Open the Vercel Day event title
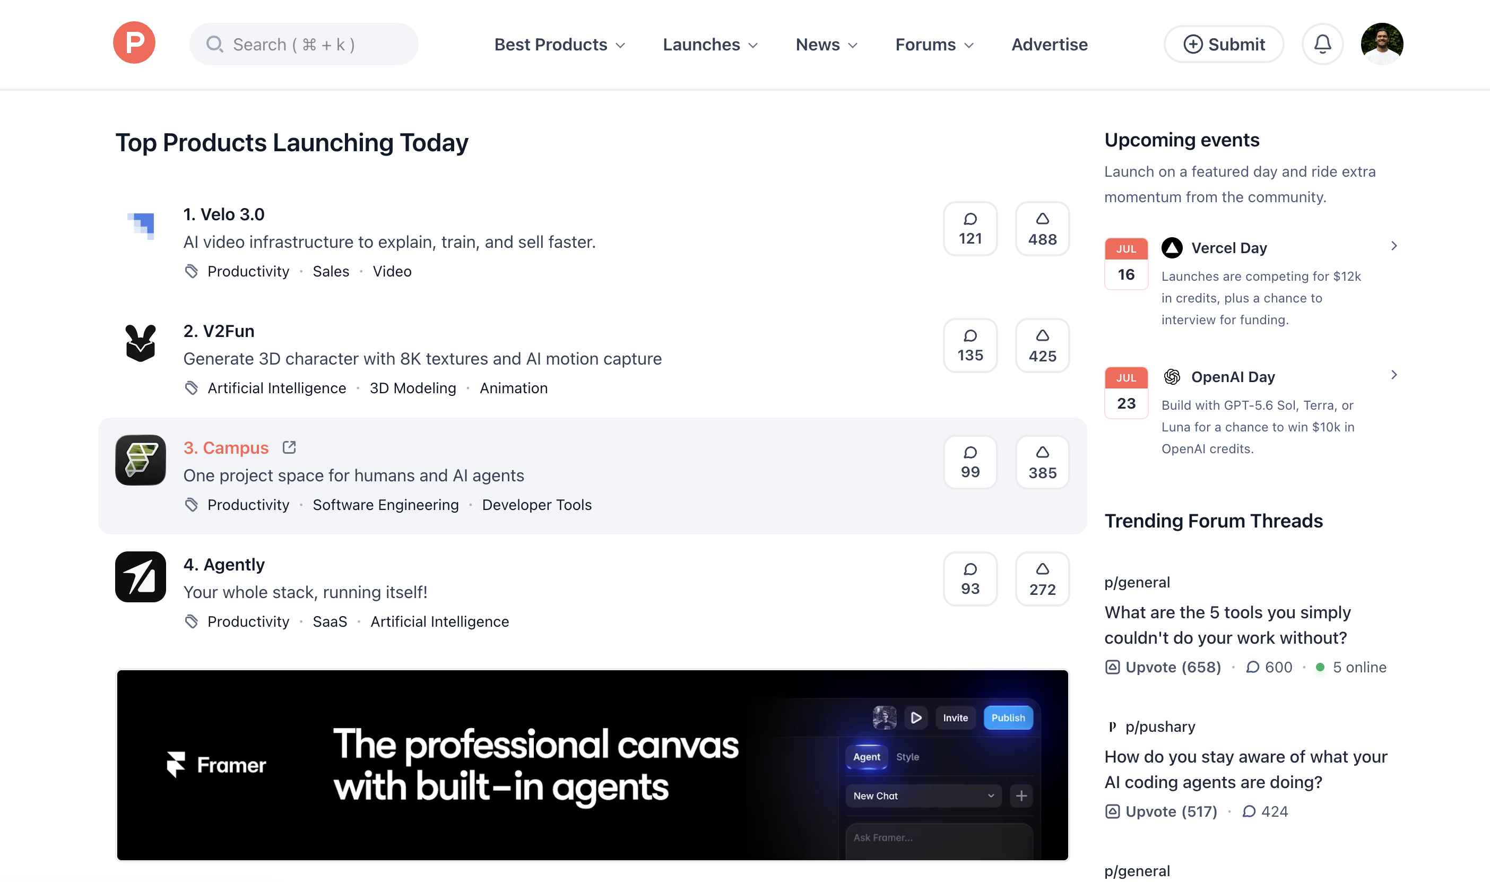The image size is (1490, 882). click(1228, 248)
